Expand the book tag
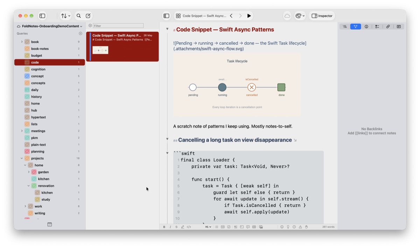This screenshot has height=248, width=420. click(22, 42)
